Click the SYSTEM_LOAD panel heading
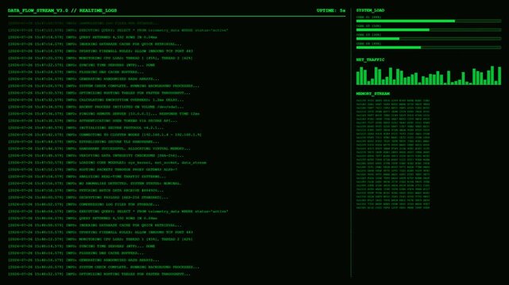The height and width of the screenshot is (285, 509). tap(370, 10)
